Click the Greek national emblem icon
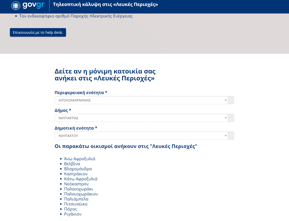Image resolution: width=289 pixels, height=221 pixels. coord(16,6)
